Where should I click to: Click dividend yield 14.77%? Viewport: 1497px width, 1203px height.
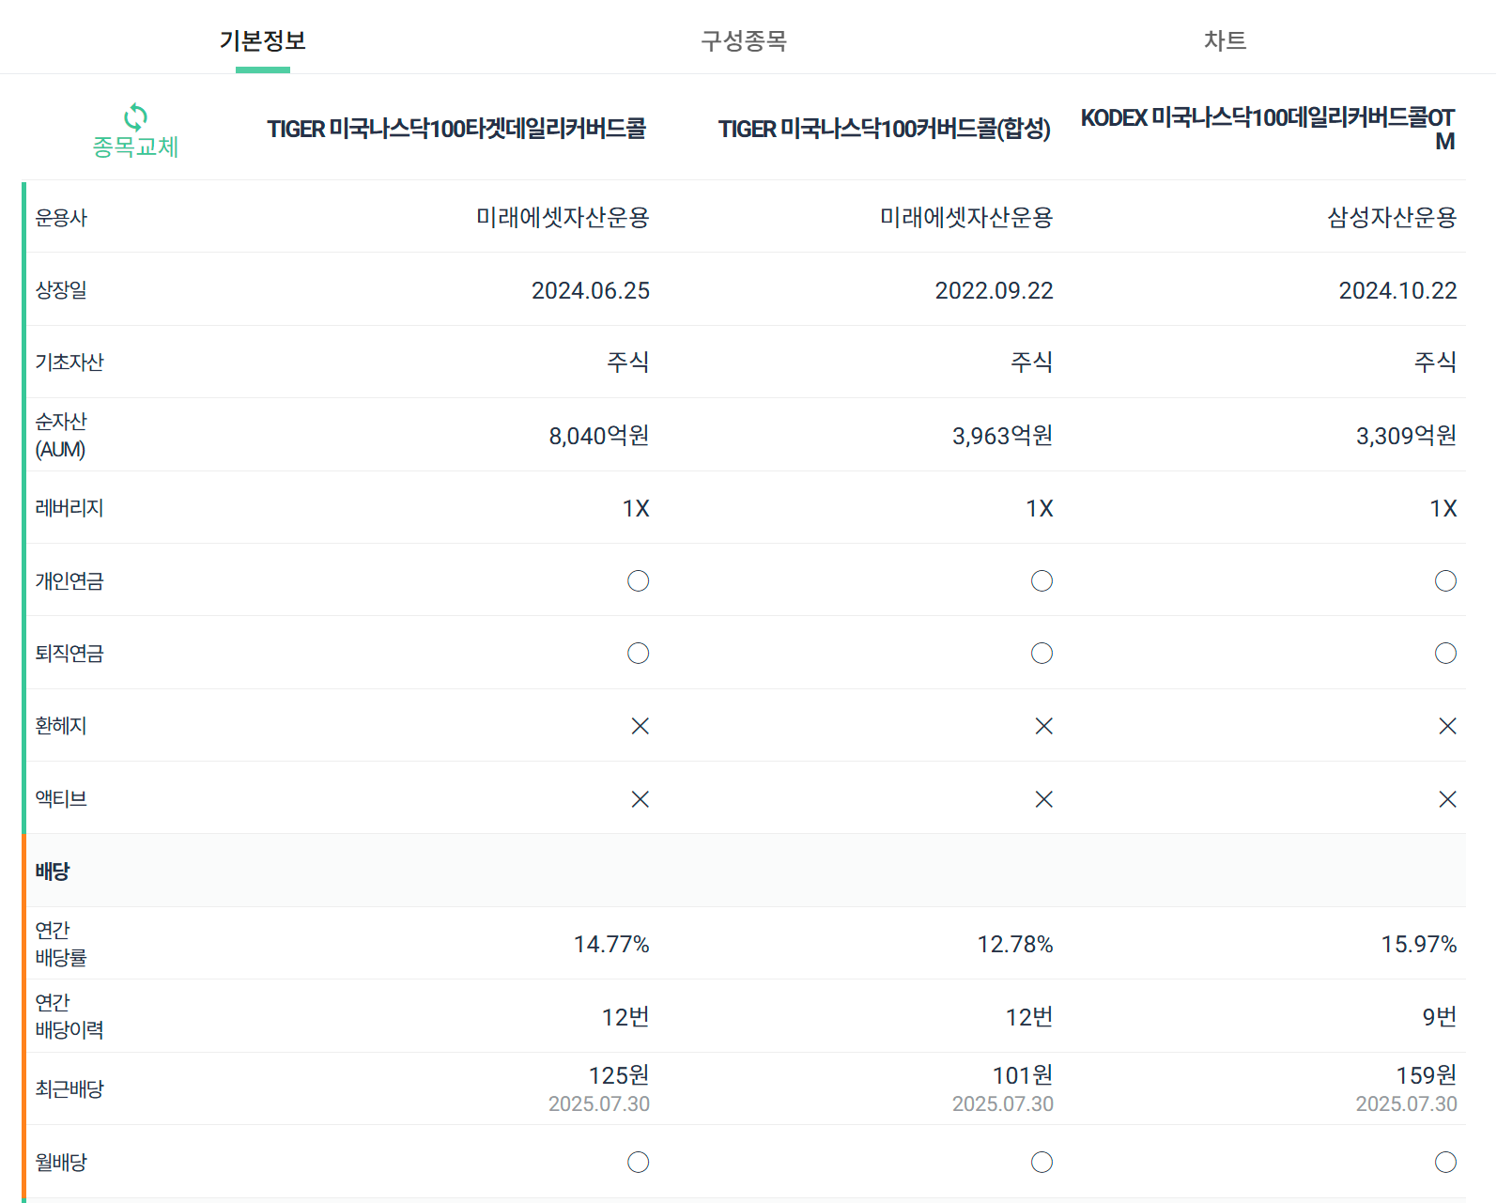(612, 944)
